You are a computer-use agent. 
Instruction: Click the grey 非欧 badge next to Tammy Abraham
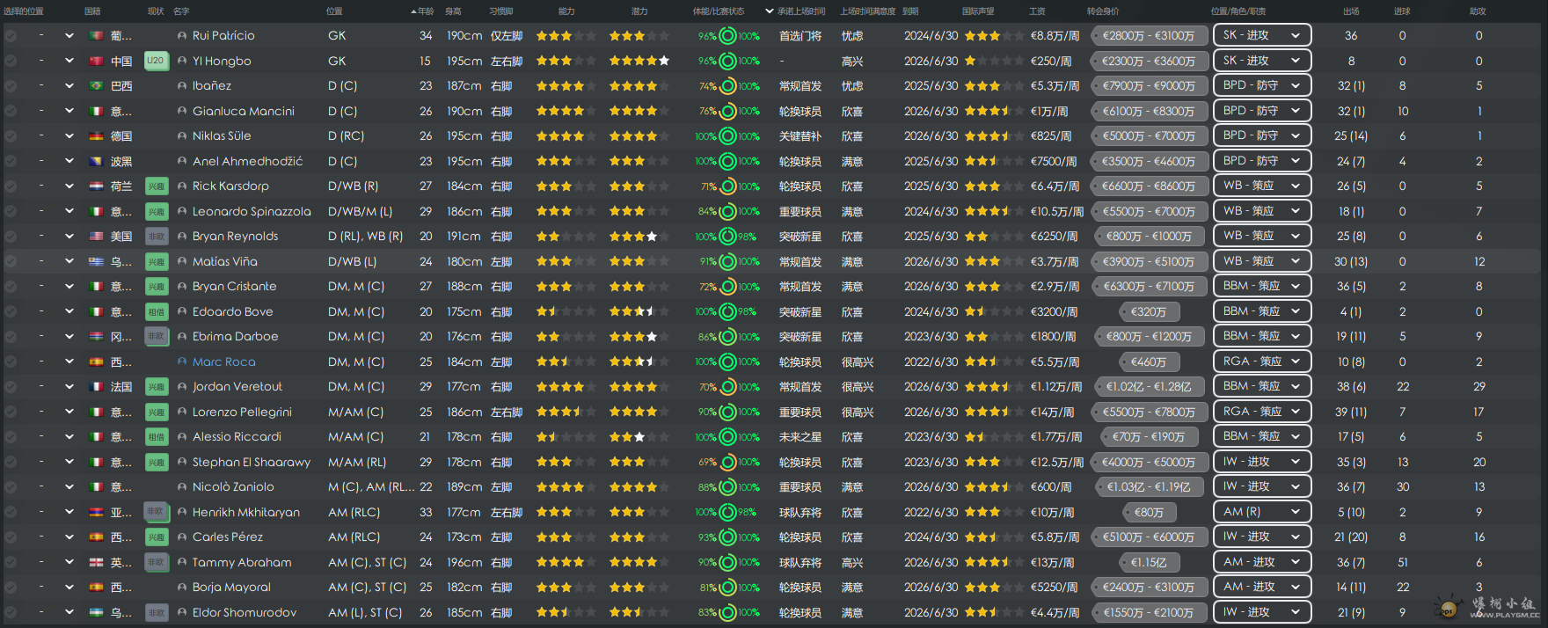pyautogui.click(x=156, y=562)
